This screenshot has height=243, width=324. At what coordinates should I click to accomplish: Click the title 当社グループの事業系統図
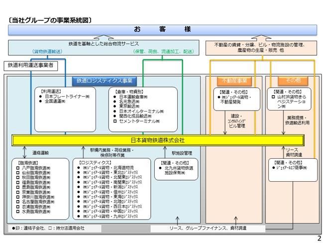coord(50,20)
